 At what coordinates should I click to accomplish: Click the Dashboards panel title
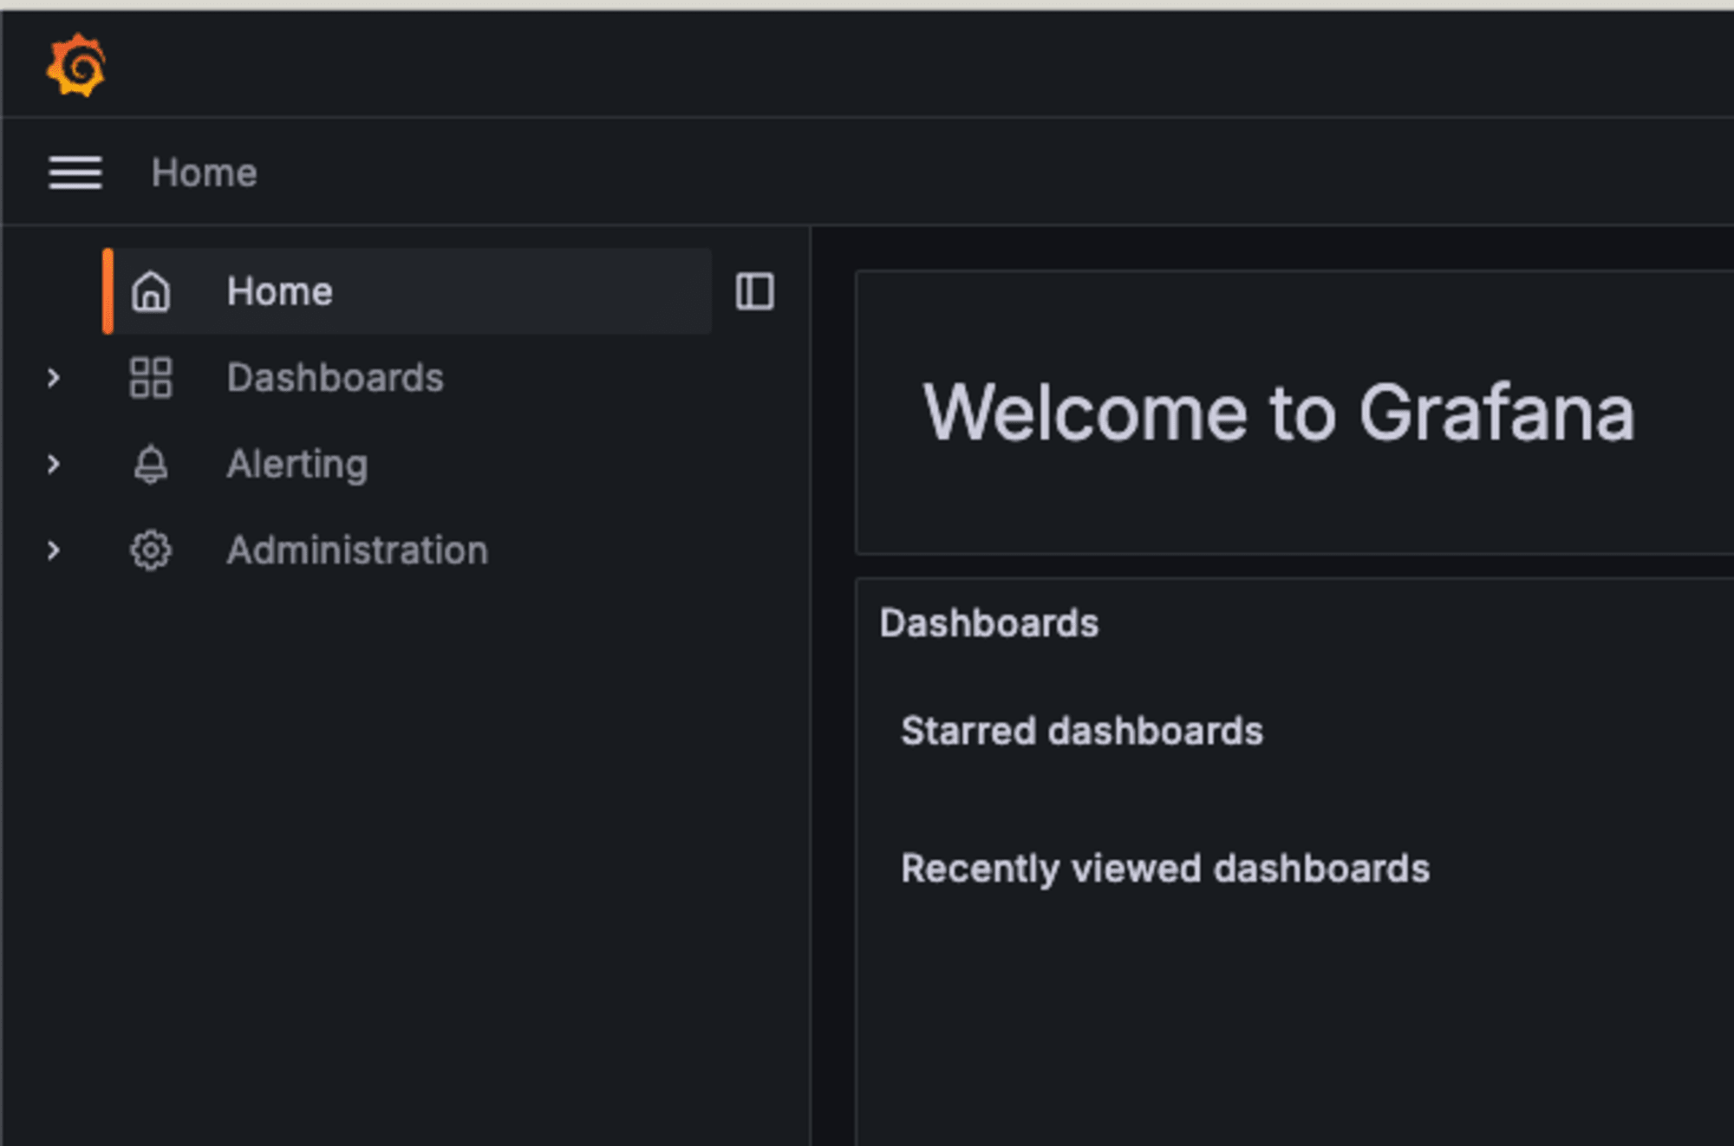[x=989, y=623]
